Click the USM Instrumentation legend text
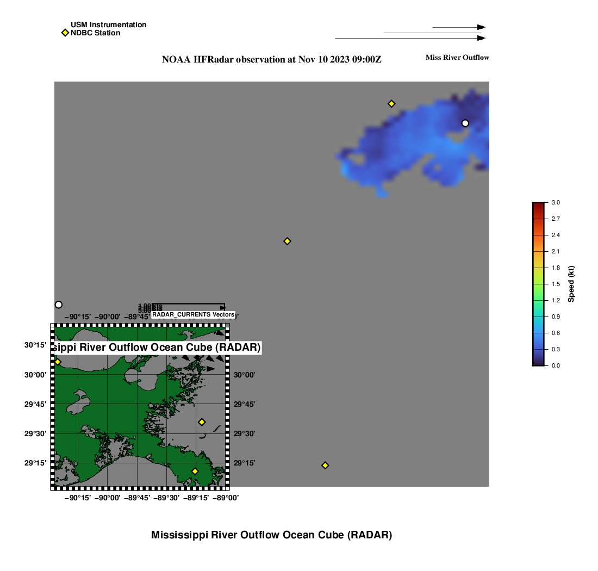Screen dimensions: 598x571 click(x=108, y=24)
